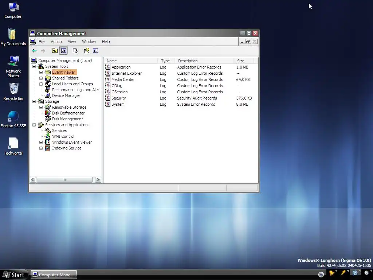Select the Event Viewer tree icon
373x280 pixels.
(48, 72)
